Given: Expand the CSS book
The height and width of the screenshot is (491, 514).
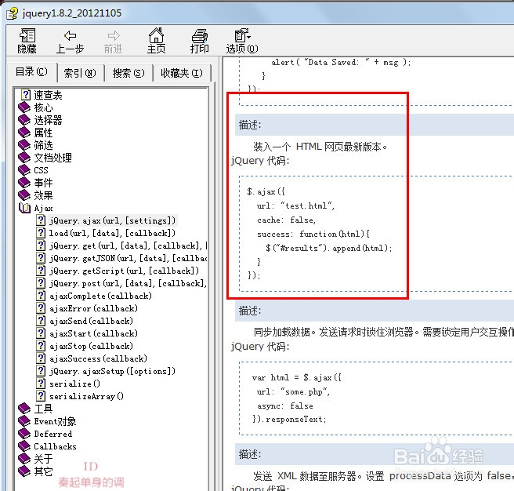Looking at the screenshot, I should click(34, 170).
